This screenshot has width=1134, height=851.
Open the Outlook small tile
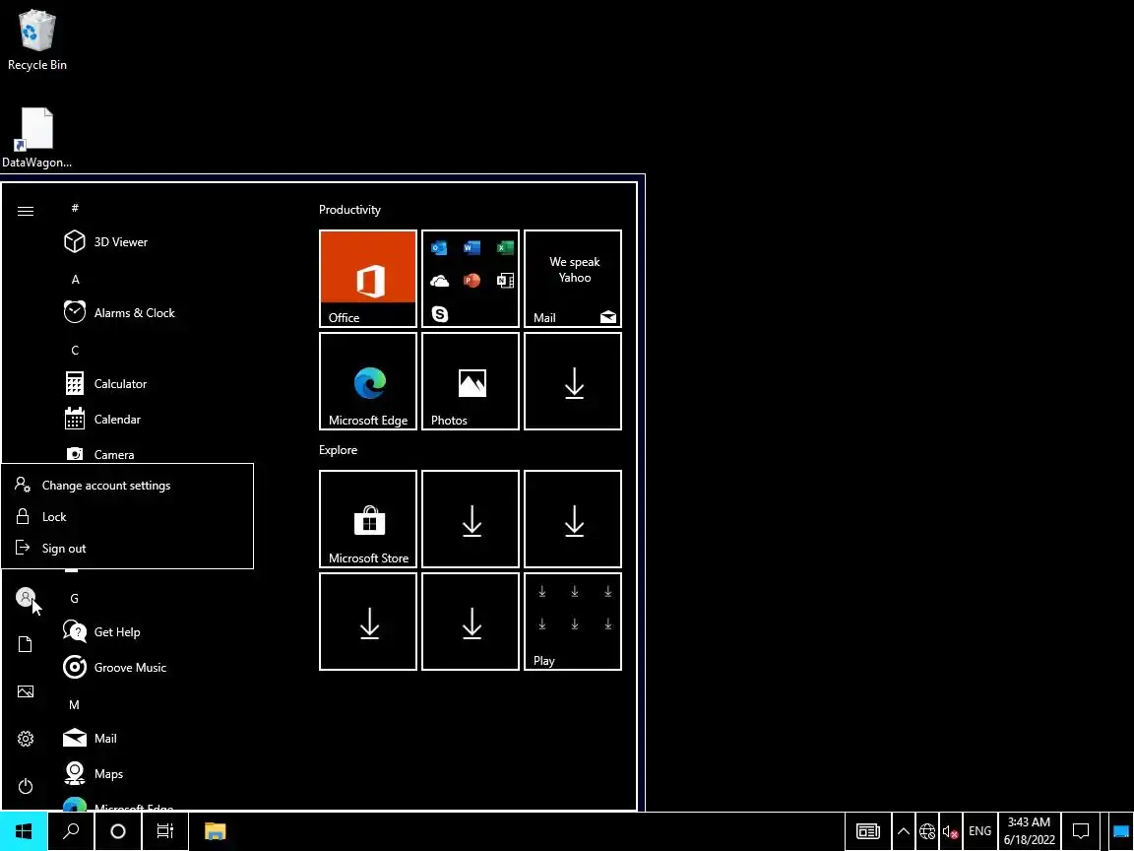[x=439, y=248]
